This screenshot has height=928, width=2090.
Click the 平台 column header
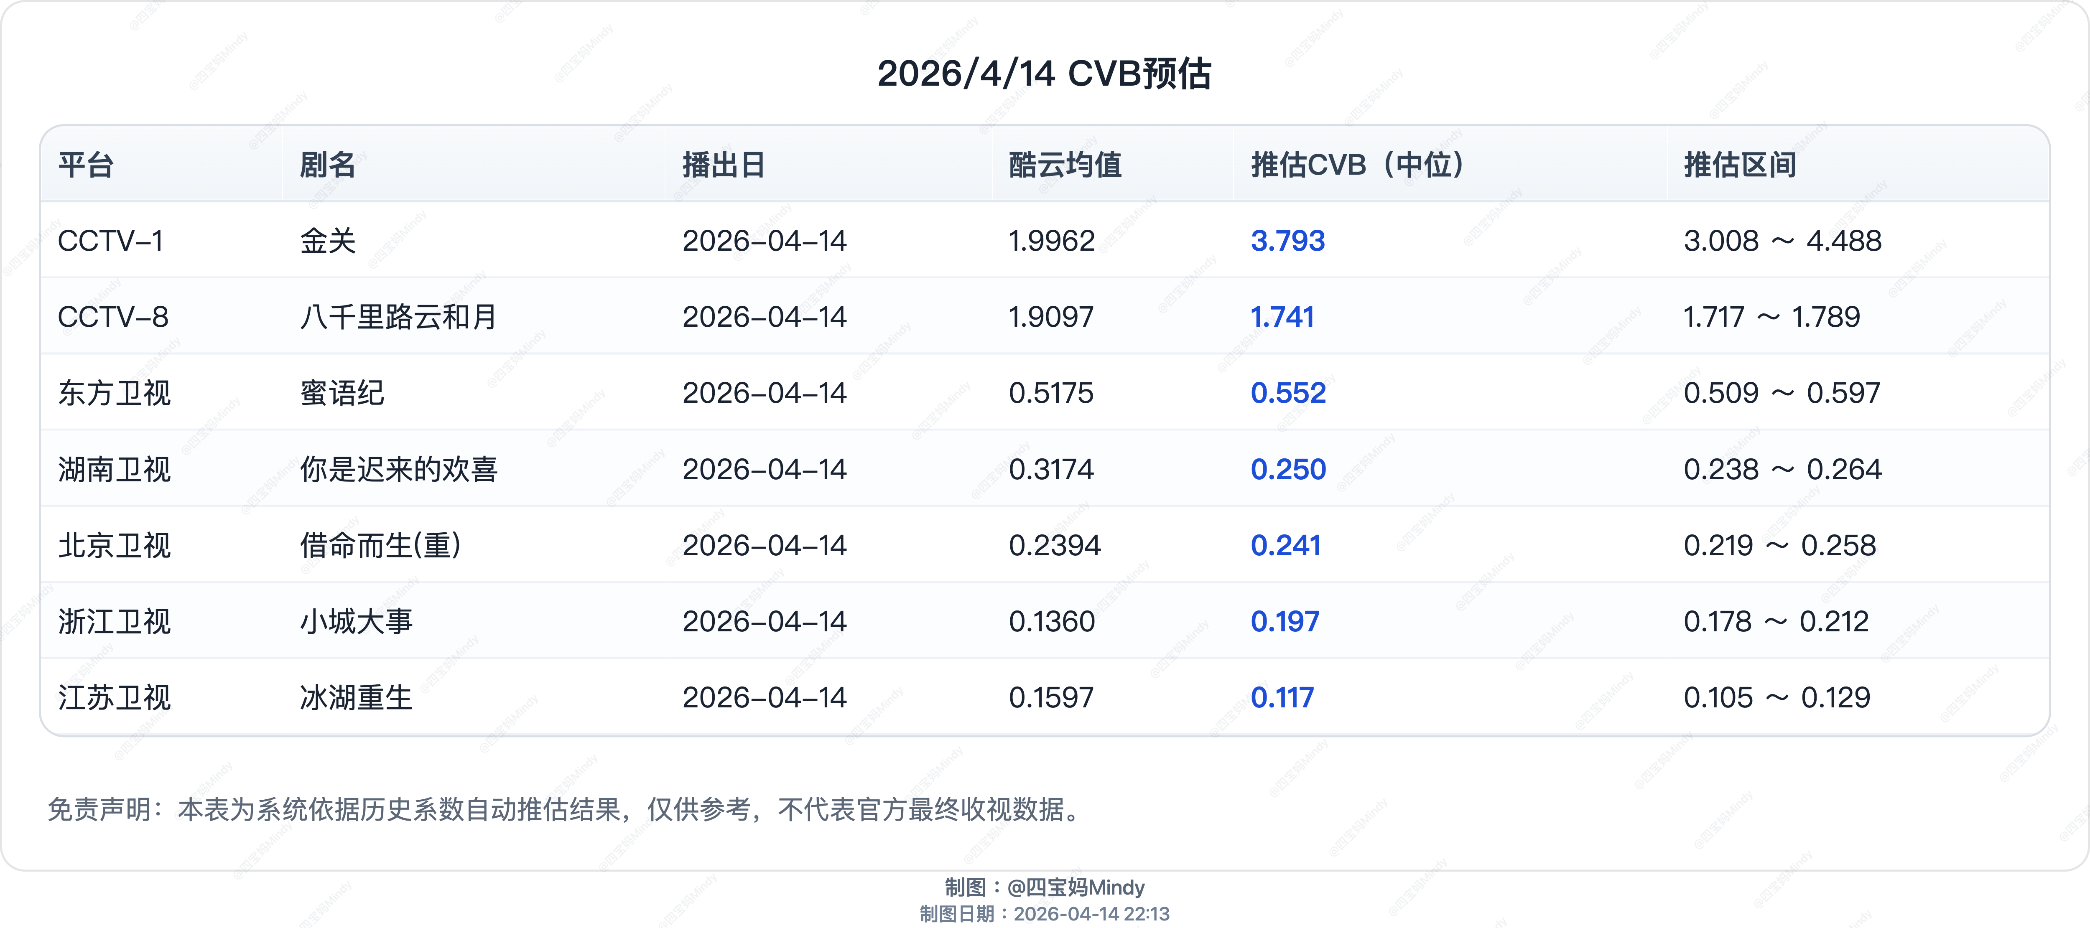[85, 165]
